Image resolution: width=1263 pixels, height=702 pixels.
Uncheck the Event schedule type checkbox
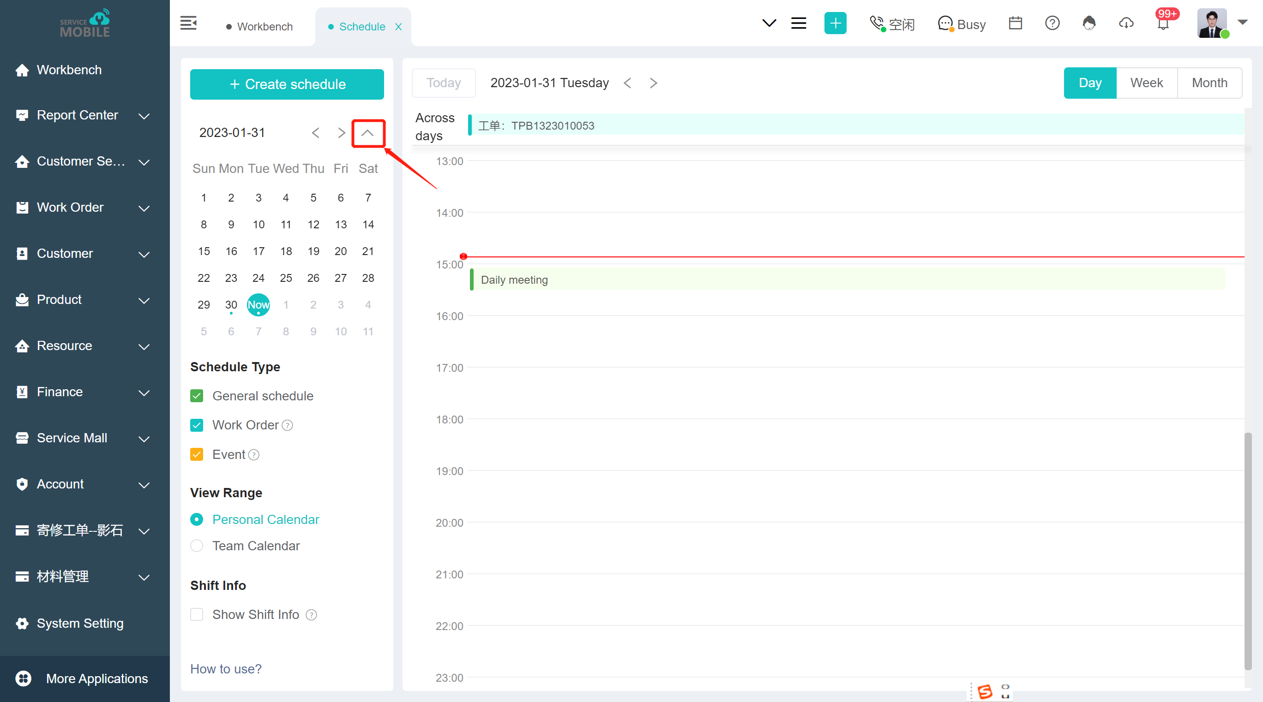coord(197,455)
